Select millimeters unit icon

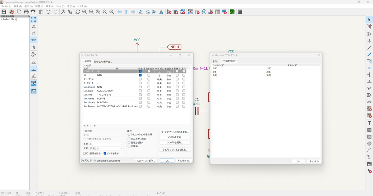coord(34,40)
